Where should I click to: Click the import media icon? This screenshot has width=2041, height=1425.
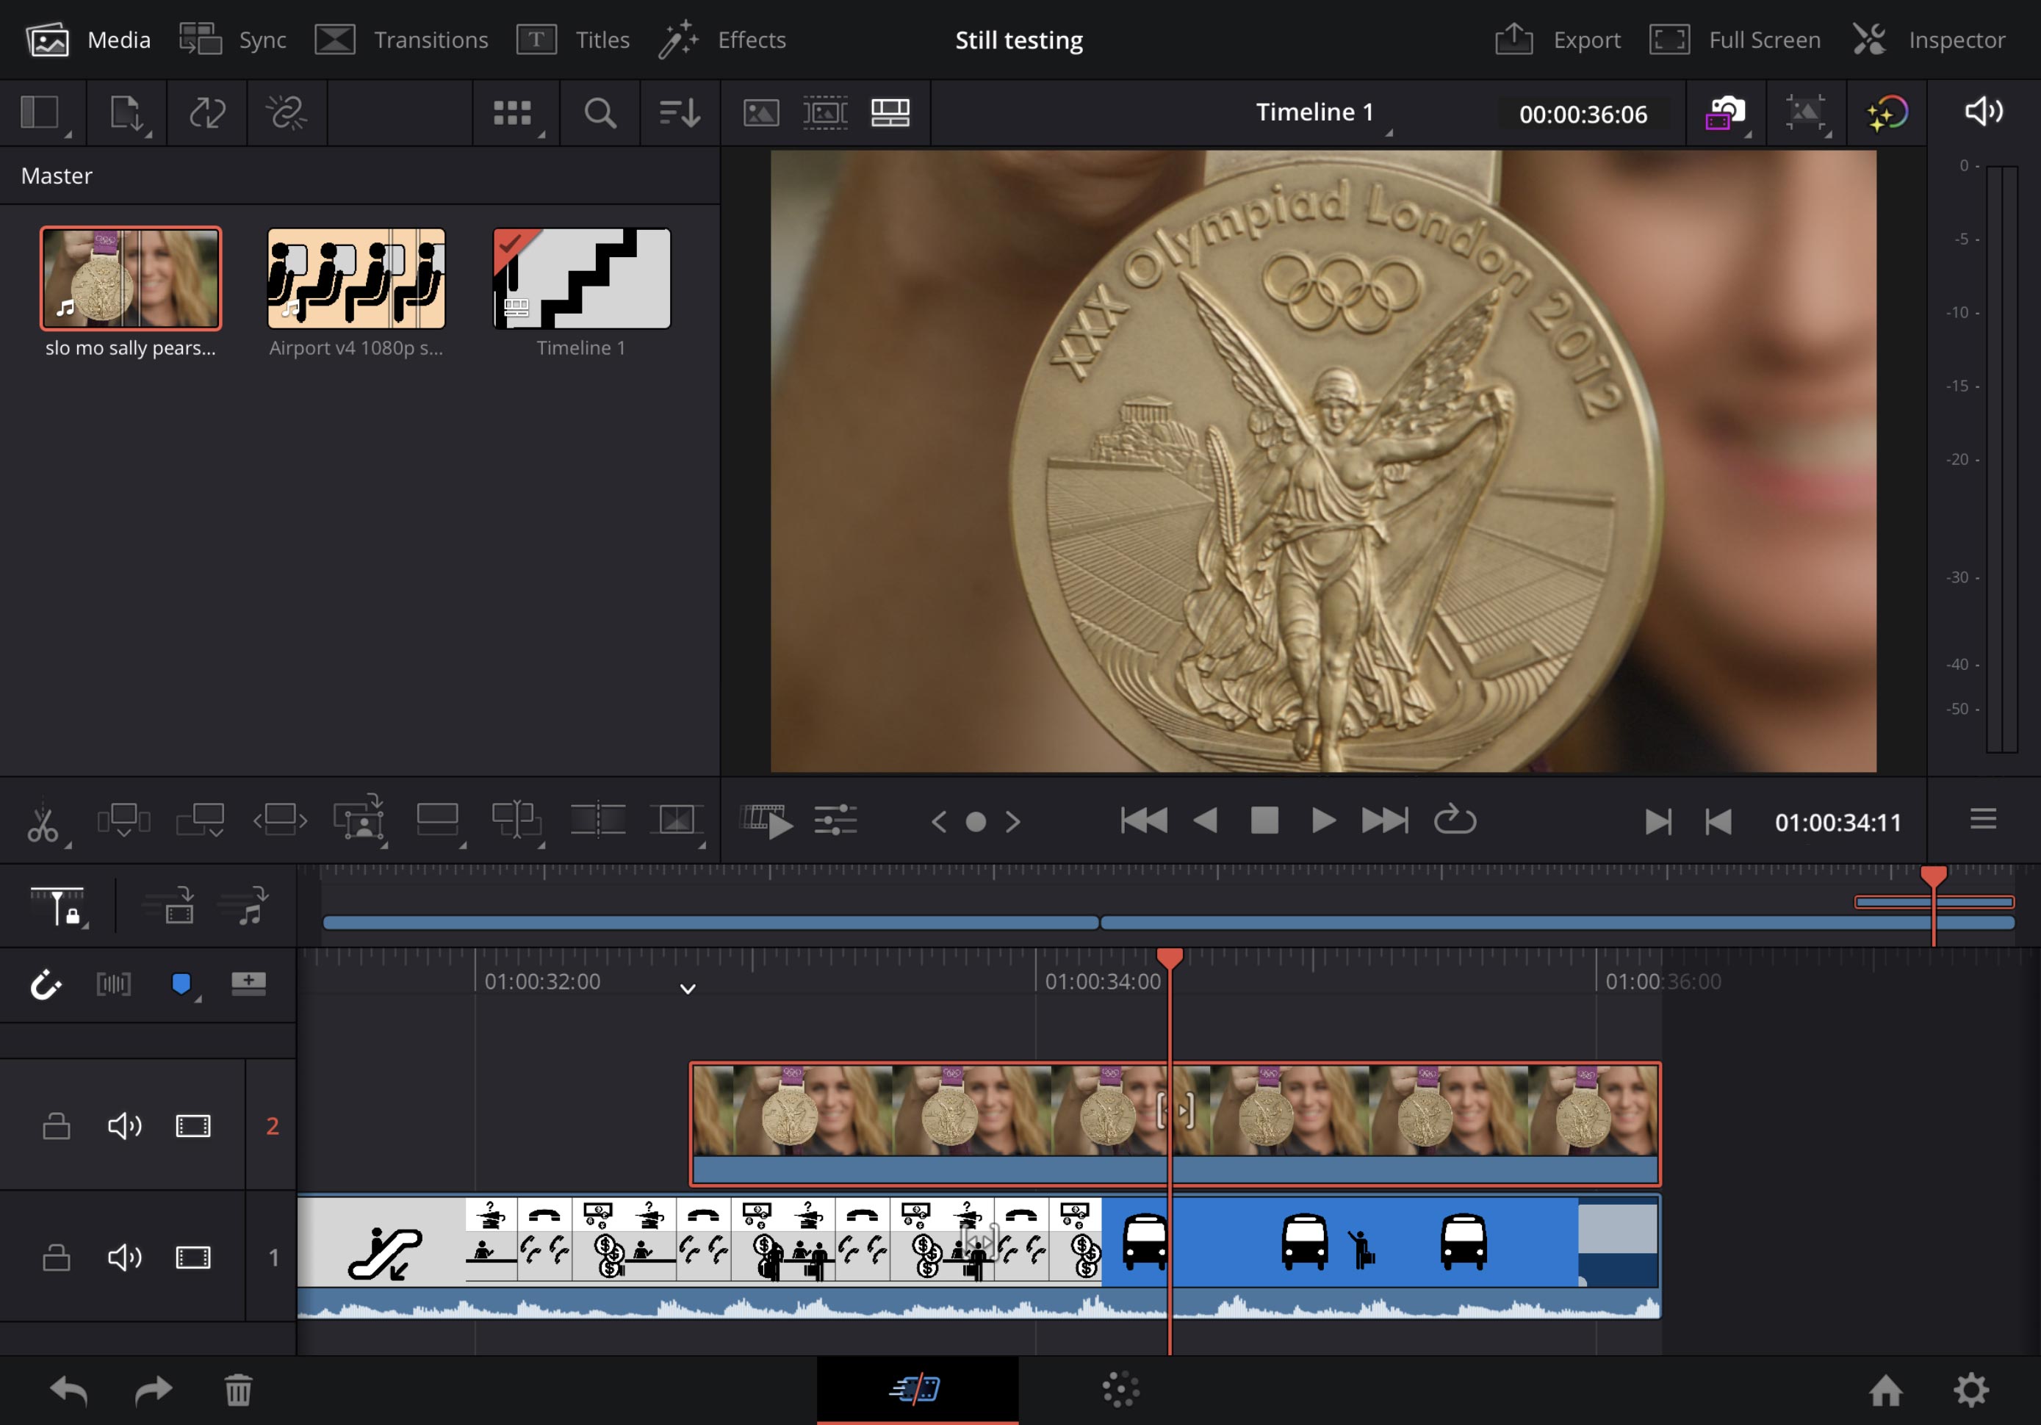tap(126, 113)
